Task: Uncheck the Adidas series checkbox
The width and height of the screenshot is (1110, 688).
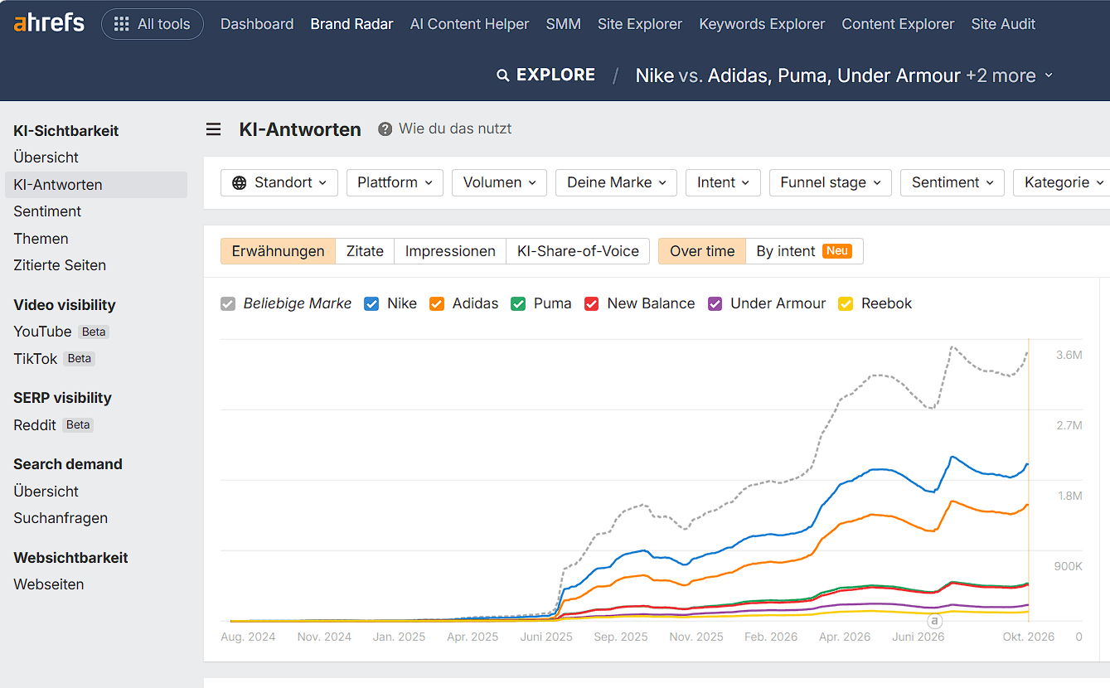Action: pyautogui.click(x=437, y=304)
